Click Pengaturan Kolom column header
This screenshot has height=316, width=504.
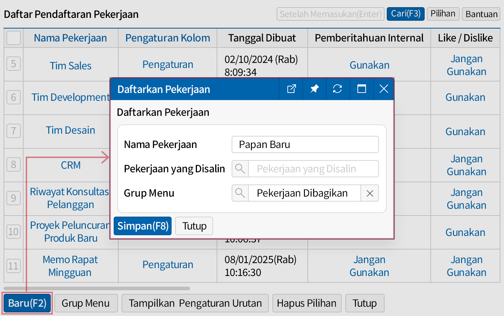pyautogui.click(x=168, y=38)
